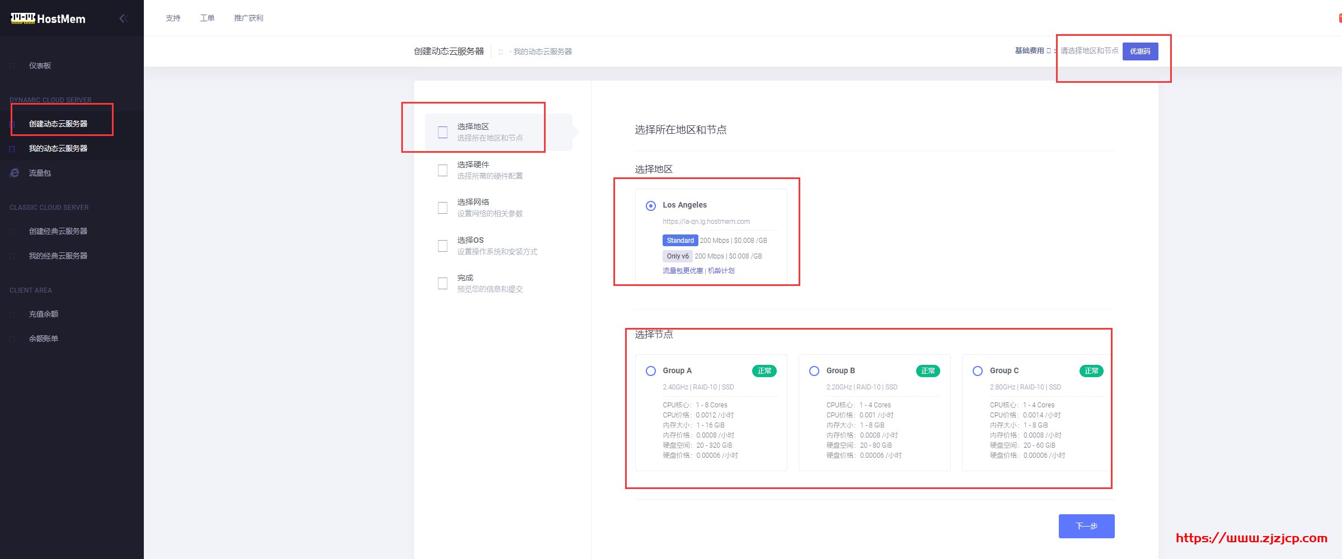Open 充值余额 in sidebar

click(x=44, y=314)
